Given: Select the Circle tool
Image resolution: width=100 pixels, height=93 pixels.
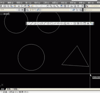Looking at the screenshot, I should tap(48, 23).
